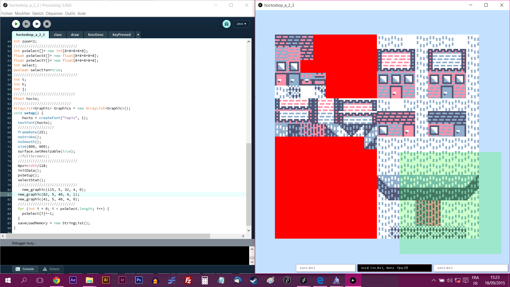Image resolution: width=510 pixels, height=287 pixels.
Task: Click the editor horizontal scrollbar thumb
Action: pyautogui.click(x=108, y=236)
